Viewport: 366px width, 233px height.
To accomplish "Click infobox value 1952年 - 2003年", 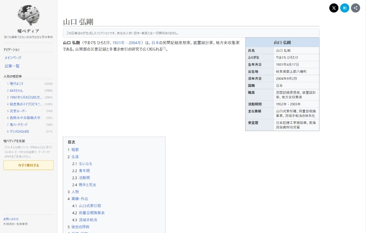I will (288, 104).
